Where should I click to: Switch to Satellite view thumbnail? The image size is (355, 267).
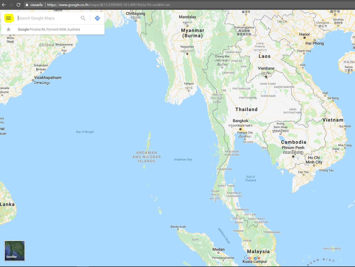(15, 251)
